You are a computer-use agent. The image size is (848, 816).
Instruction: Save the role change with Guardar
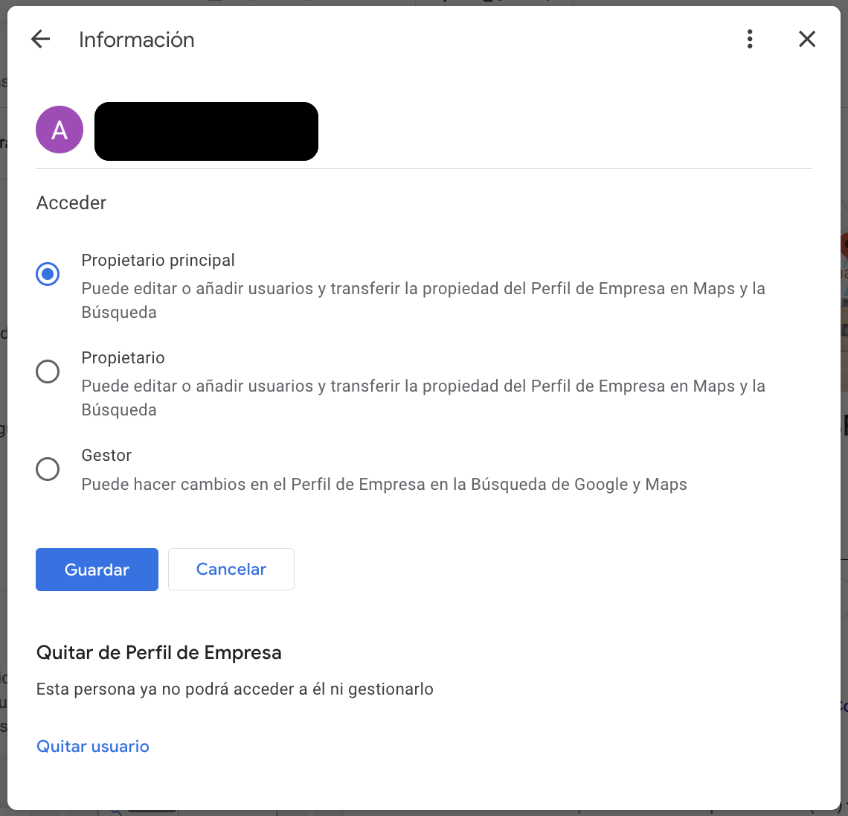pyautogui.click(x=97, y=569)
